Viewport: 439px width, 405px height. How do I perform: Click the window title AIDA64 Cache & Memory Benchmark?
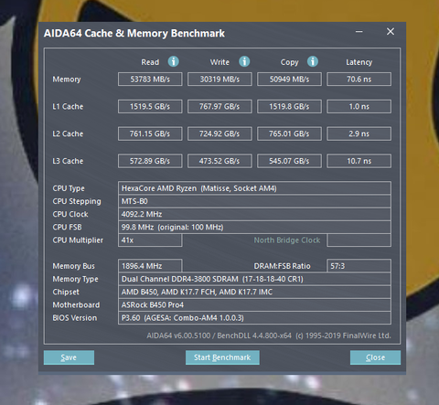[x=134, y=33]
